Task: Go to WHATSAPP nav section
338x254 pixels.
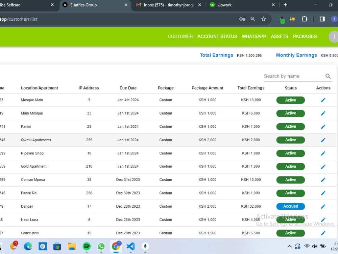Action: pyautogui.click(x=254, y=37)
